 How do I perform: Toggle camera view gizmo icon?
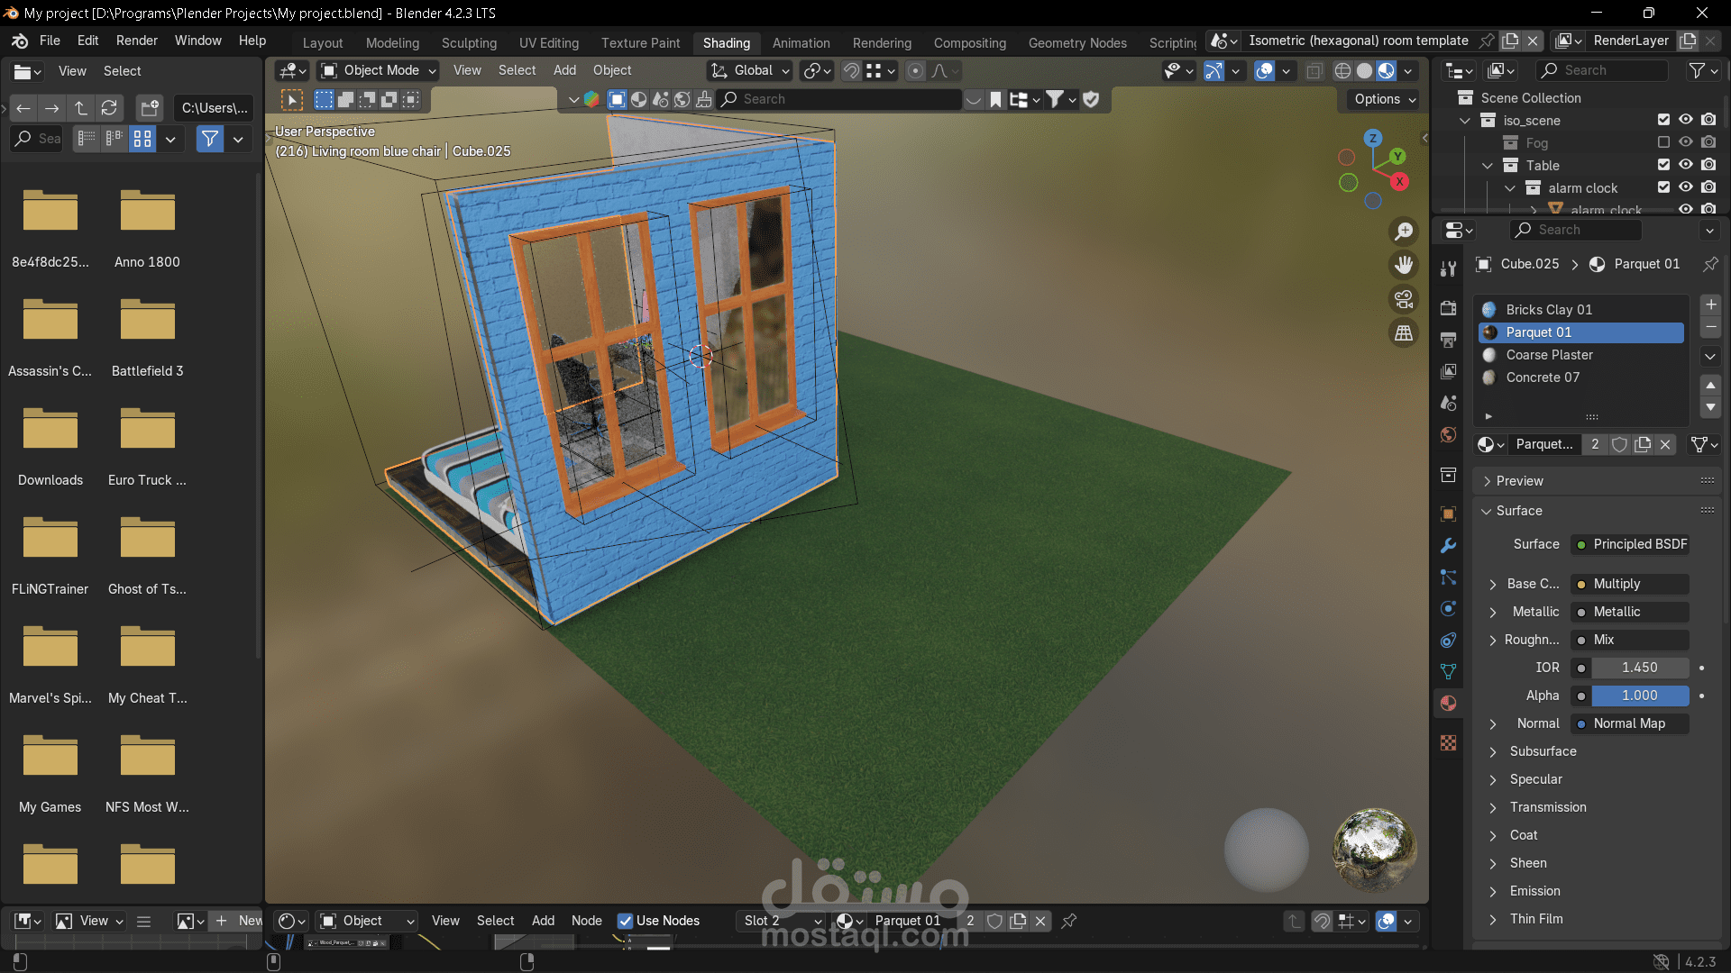[x=1404, y=299]
